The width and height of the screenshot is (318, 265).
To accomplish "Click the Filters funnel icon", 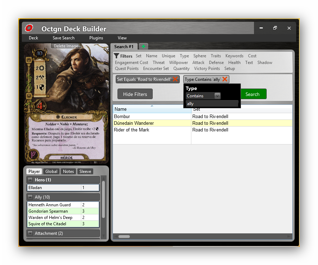I will point(116,56).
